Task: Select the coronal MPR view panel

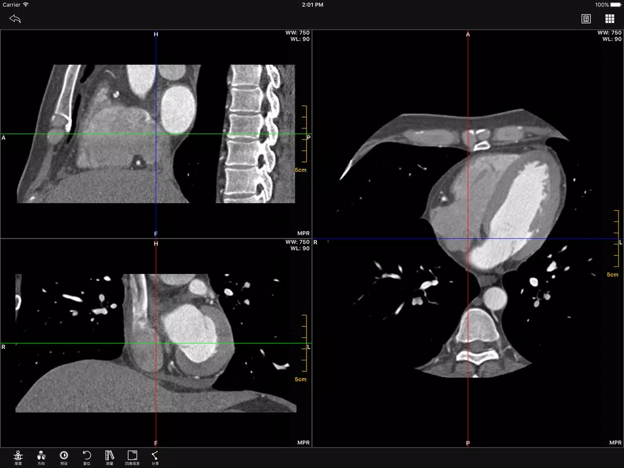Action: click(x=156, y=343)
